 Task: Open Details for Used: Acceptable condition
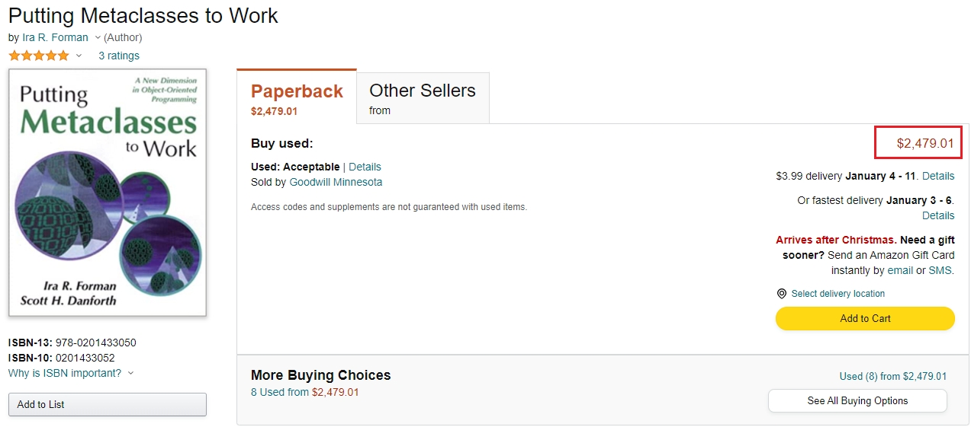coord(365,167)
